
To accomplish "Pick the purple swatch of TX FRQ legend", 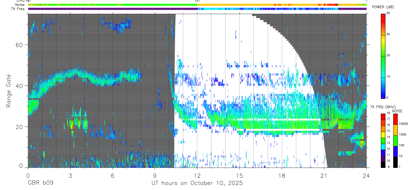I will click(383, 158).
